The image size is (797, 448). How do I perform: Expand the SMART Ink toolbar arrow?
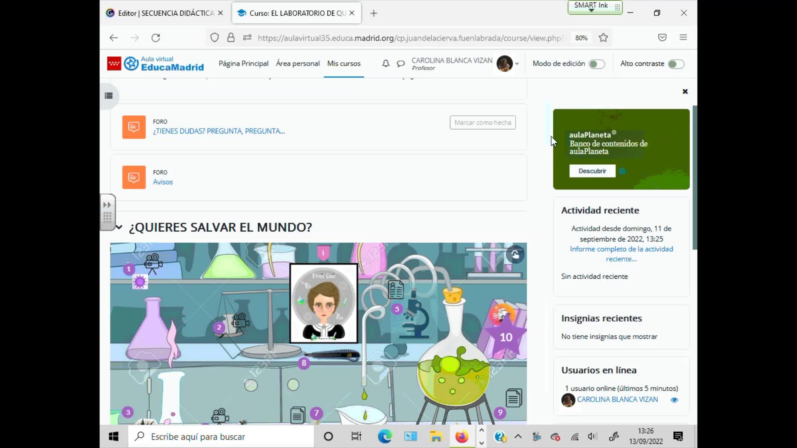click(592, 10)
